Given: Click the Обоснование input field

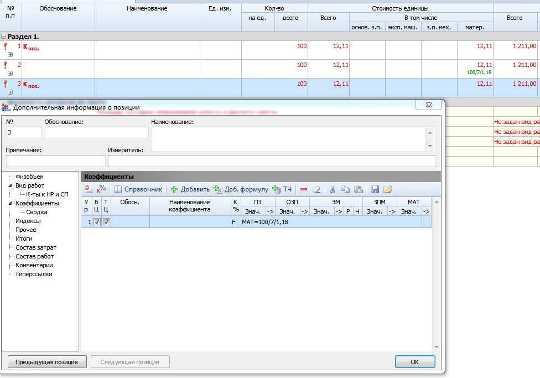Looking at the screenshot, I should (96, 132).
